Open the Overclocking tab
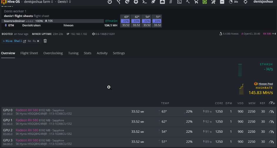The image size is (277, 148). pyautogui.click(x=53, y=53)
